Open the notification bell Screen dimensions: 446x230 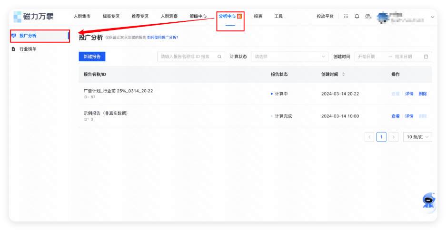click(x=357, y=17)
